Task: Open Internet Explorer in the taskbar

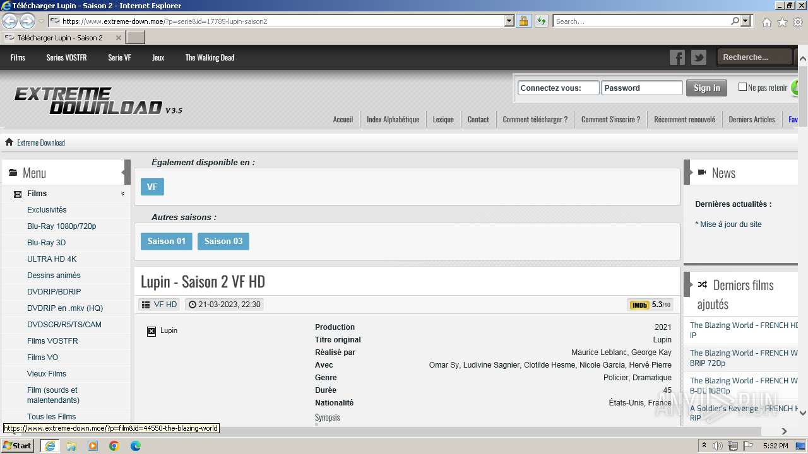Action: click(49, 446)
